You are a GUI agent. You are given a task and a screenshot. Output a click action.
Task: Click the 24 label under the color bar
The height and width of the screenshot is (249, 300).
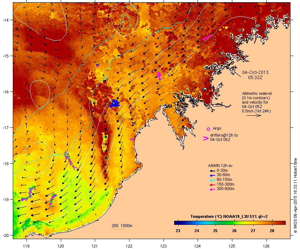pyautogui.click(x=197, y=231)
